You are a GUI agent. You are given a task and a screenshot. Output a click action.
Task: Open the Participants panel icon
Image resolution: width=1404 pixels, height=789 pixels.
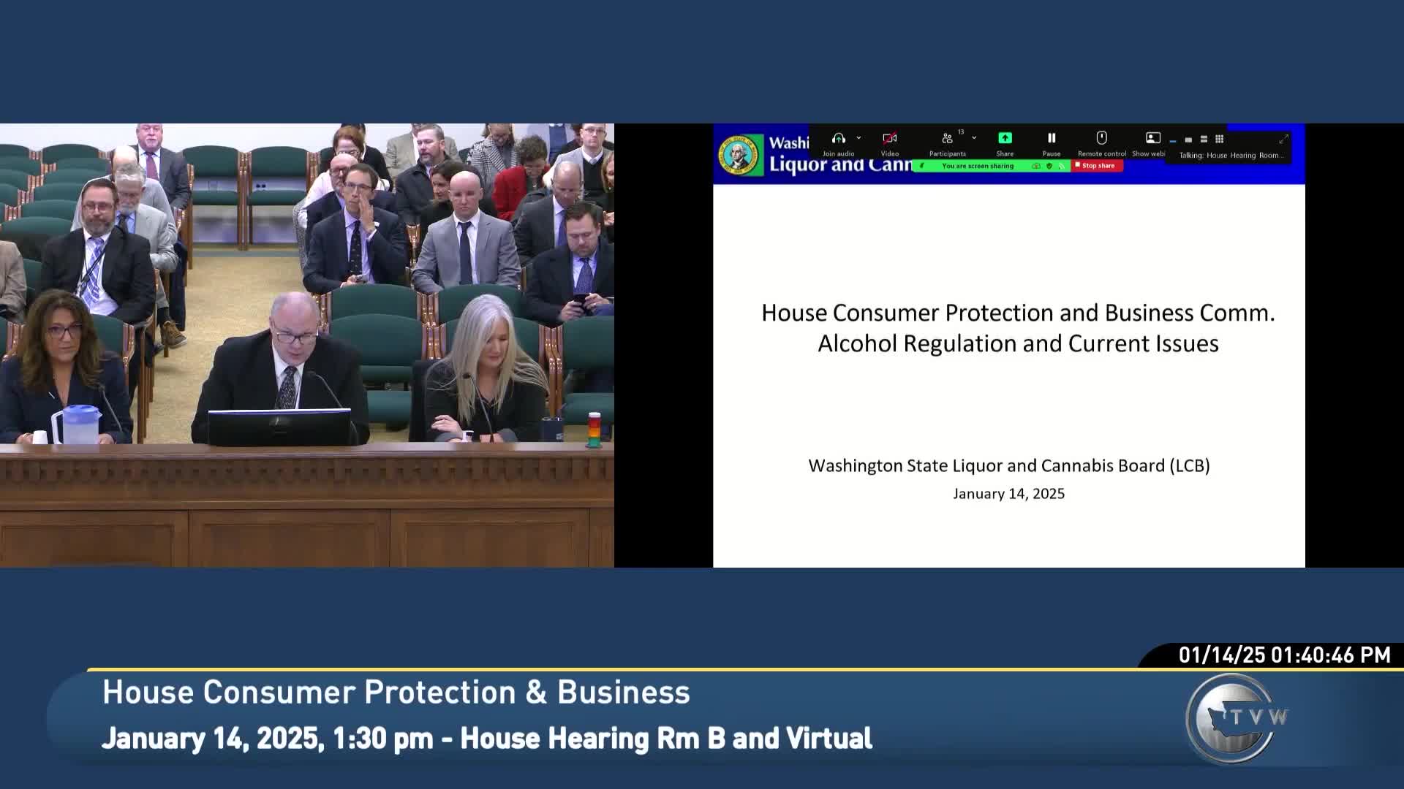click(x=948, y=139)
